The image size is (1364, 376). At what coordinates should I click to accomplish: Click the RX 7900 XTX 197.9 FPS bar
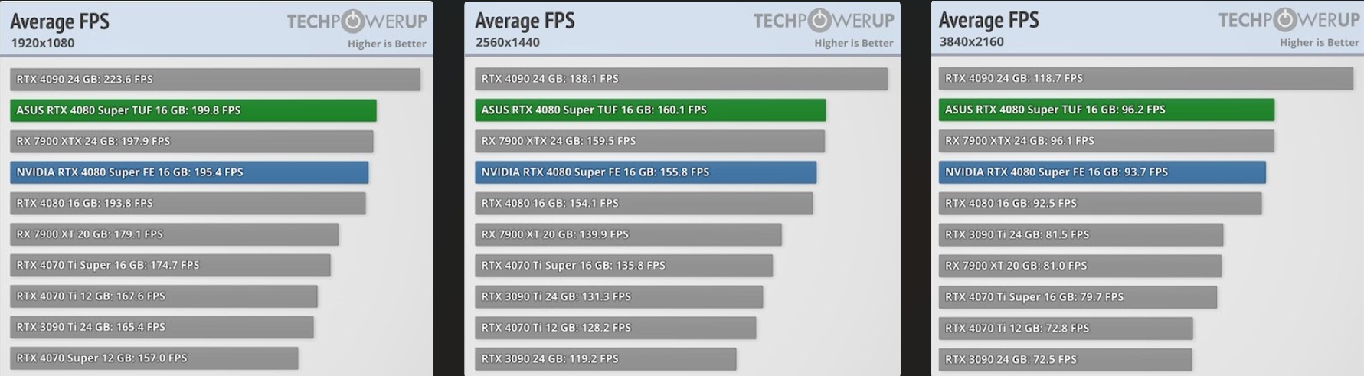pos(191,142)
